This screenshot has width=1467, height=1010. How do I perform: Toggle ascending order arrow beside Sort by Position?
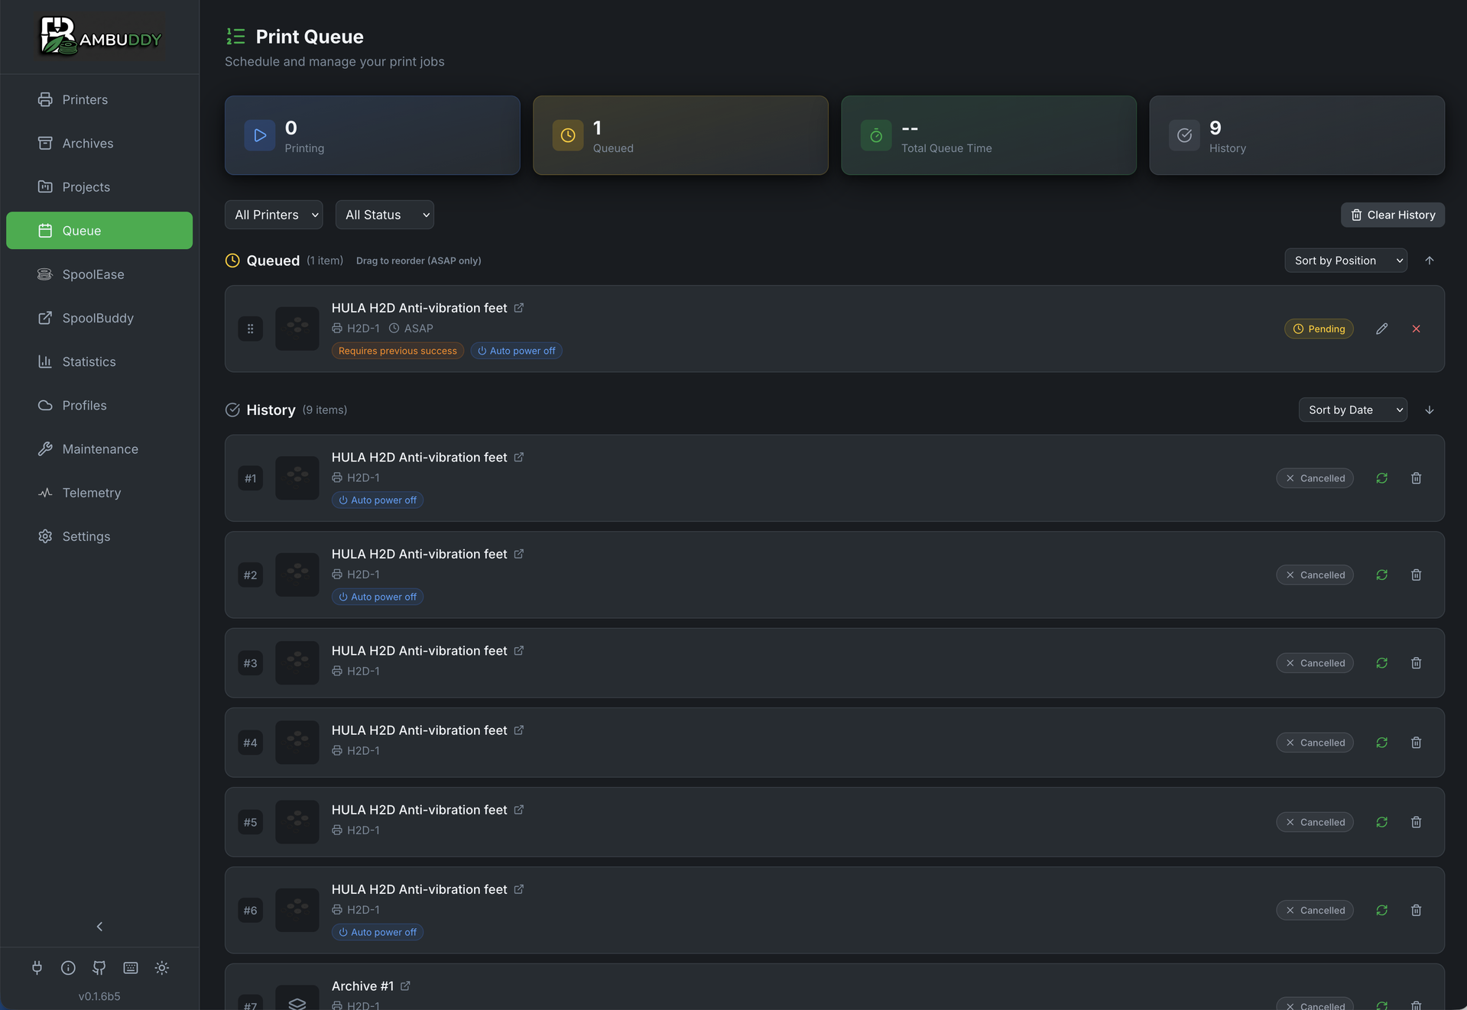1430,261
